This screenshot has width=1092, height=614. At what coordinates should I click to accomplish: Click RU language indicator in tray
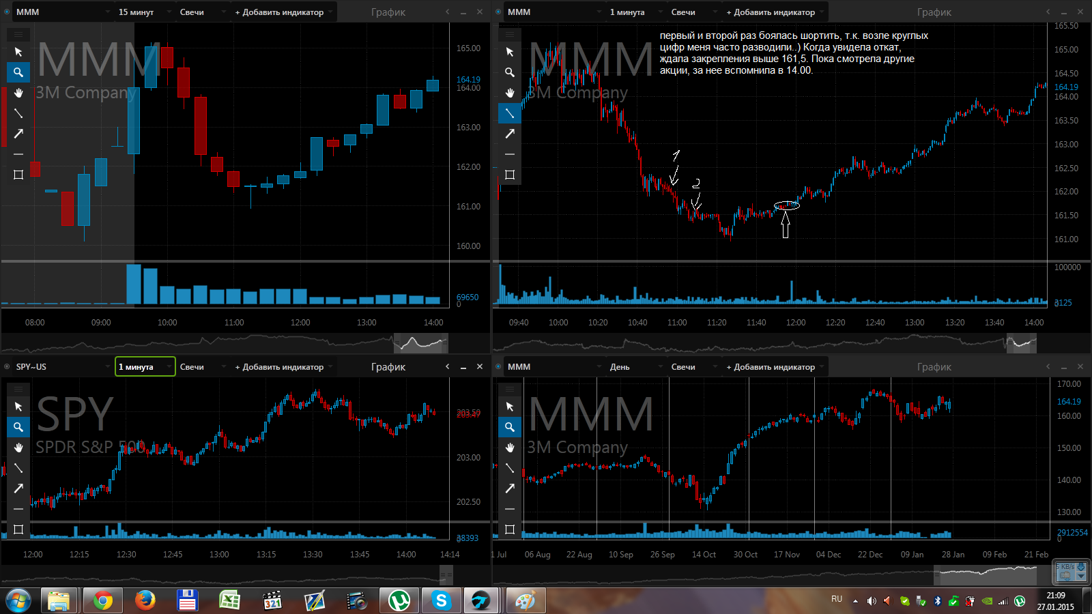[837, 599]
